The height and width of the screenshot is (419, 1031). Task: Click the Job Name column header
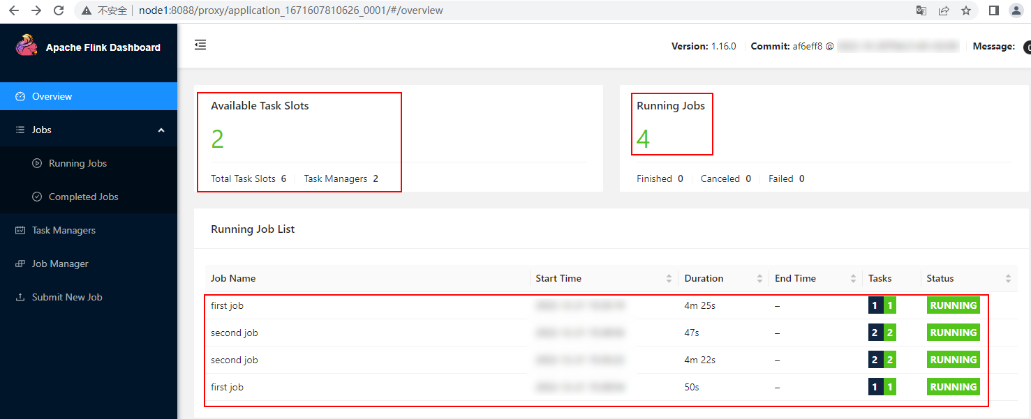(233, 278)
